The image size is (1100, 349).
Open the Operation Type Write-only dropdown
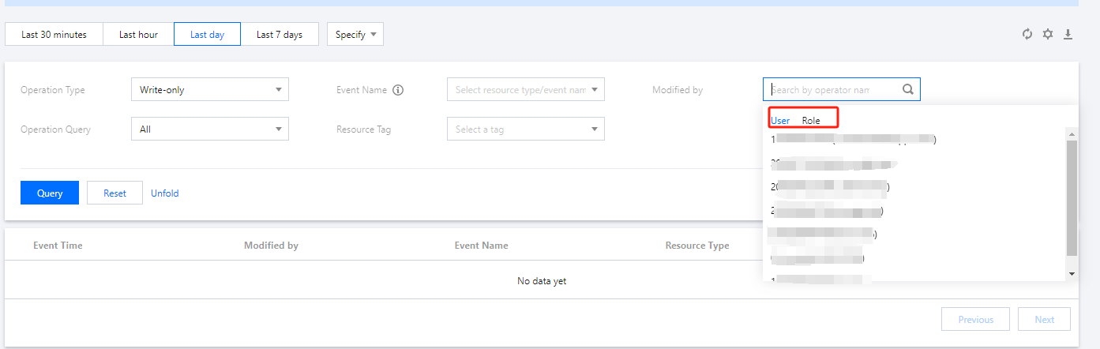tap(209, 90)
